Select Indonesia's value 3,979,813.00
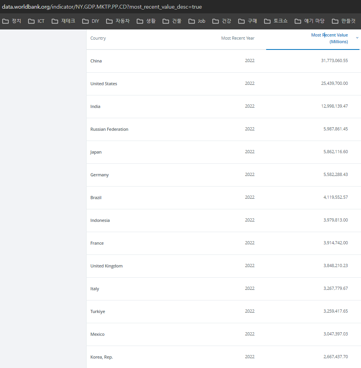361x368 pixels. coord(336,220)
